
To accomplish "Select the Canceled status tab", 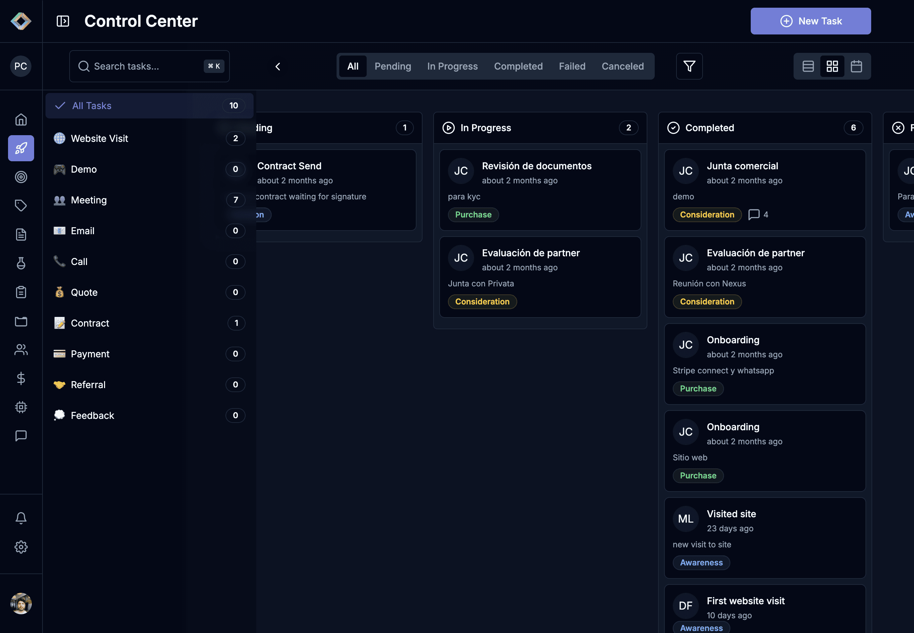I will (x=623, y=66).
